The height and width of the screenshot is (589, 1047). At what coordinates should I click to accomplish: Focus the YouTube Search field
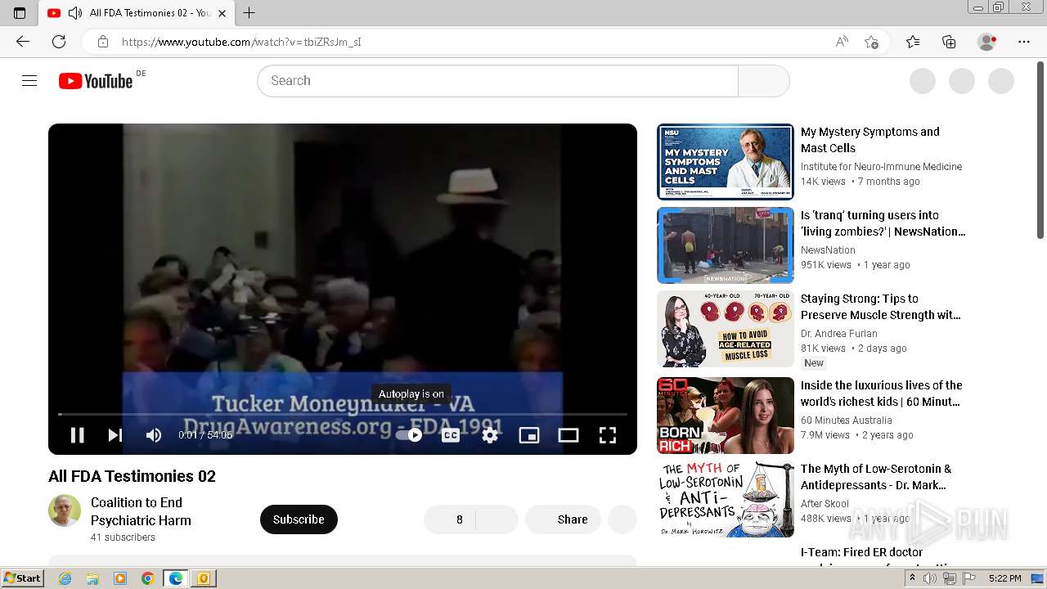click(x=498, y=81)
